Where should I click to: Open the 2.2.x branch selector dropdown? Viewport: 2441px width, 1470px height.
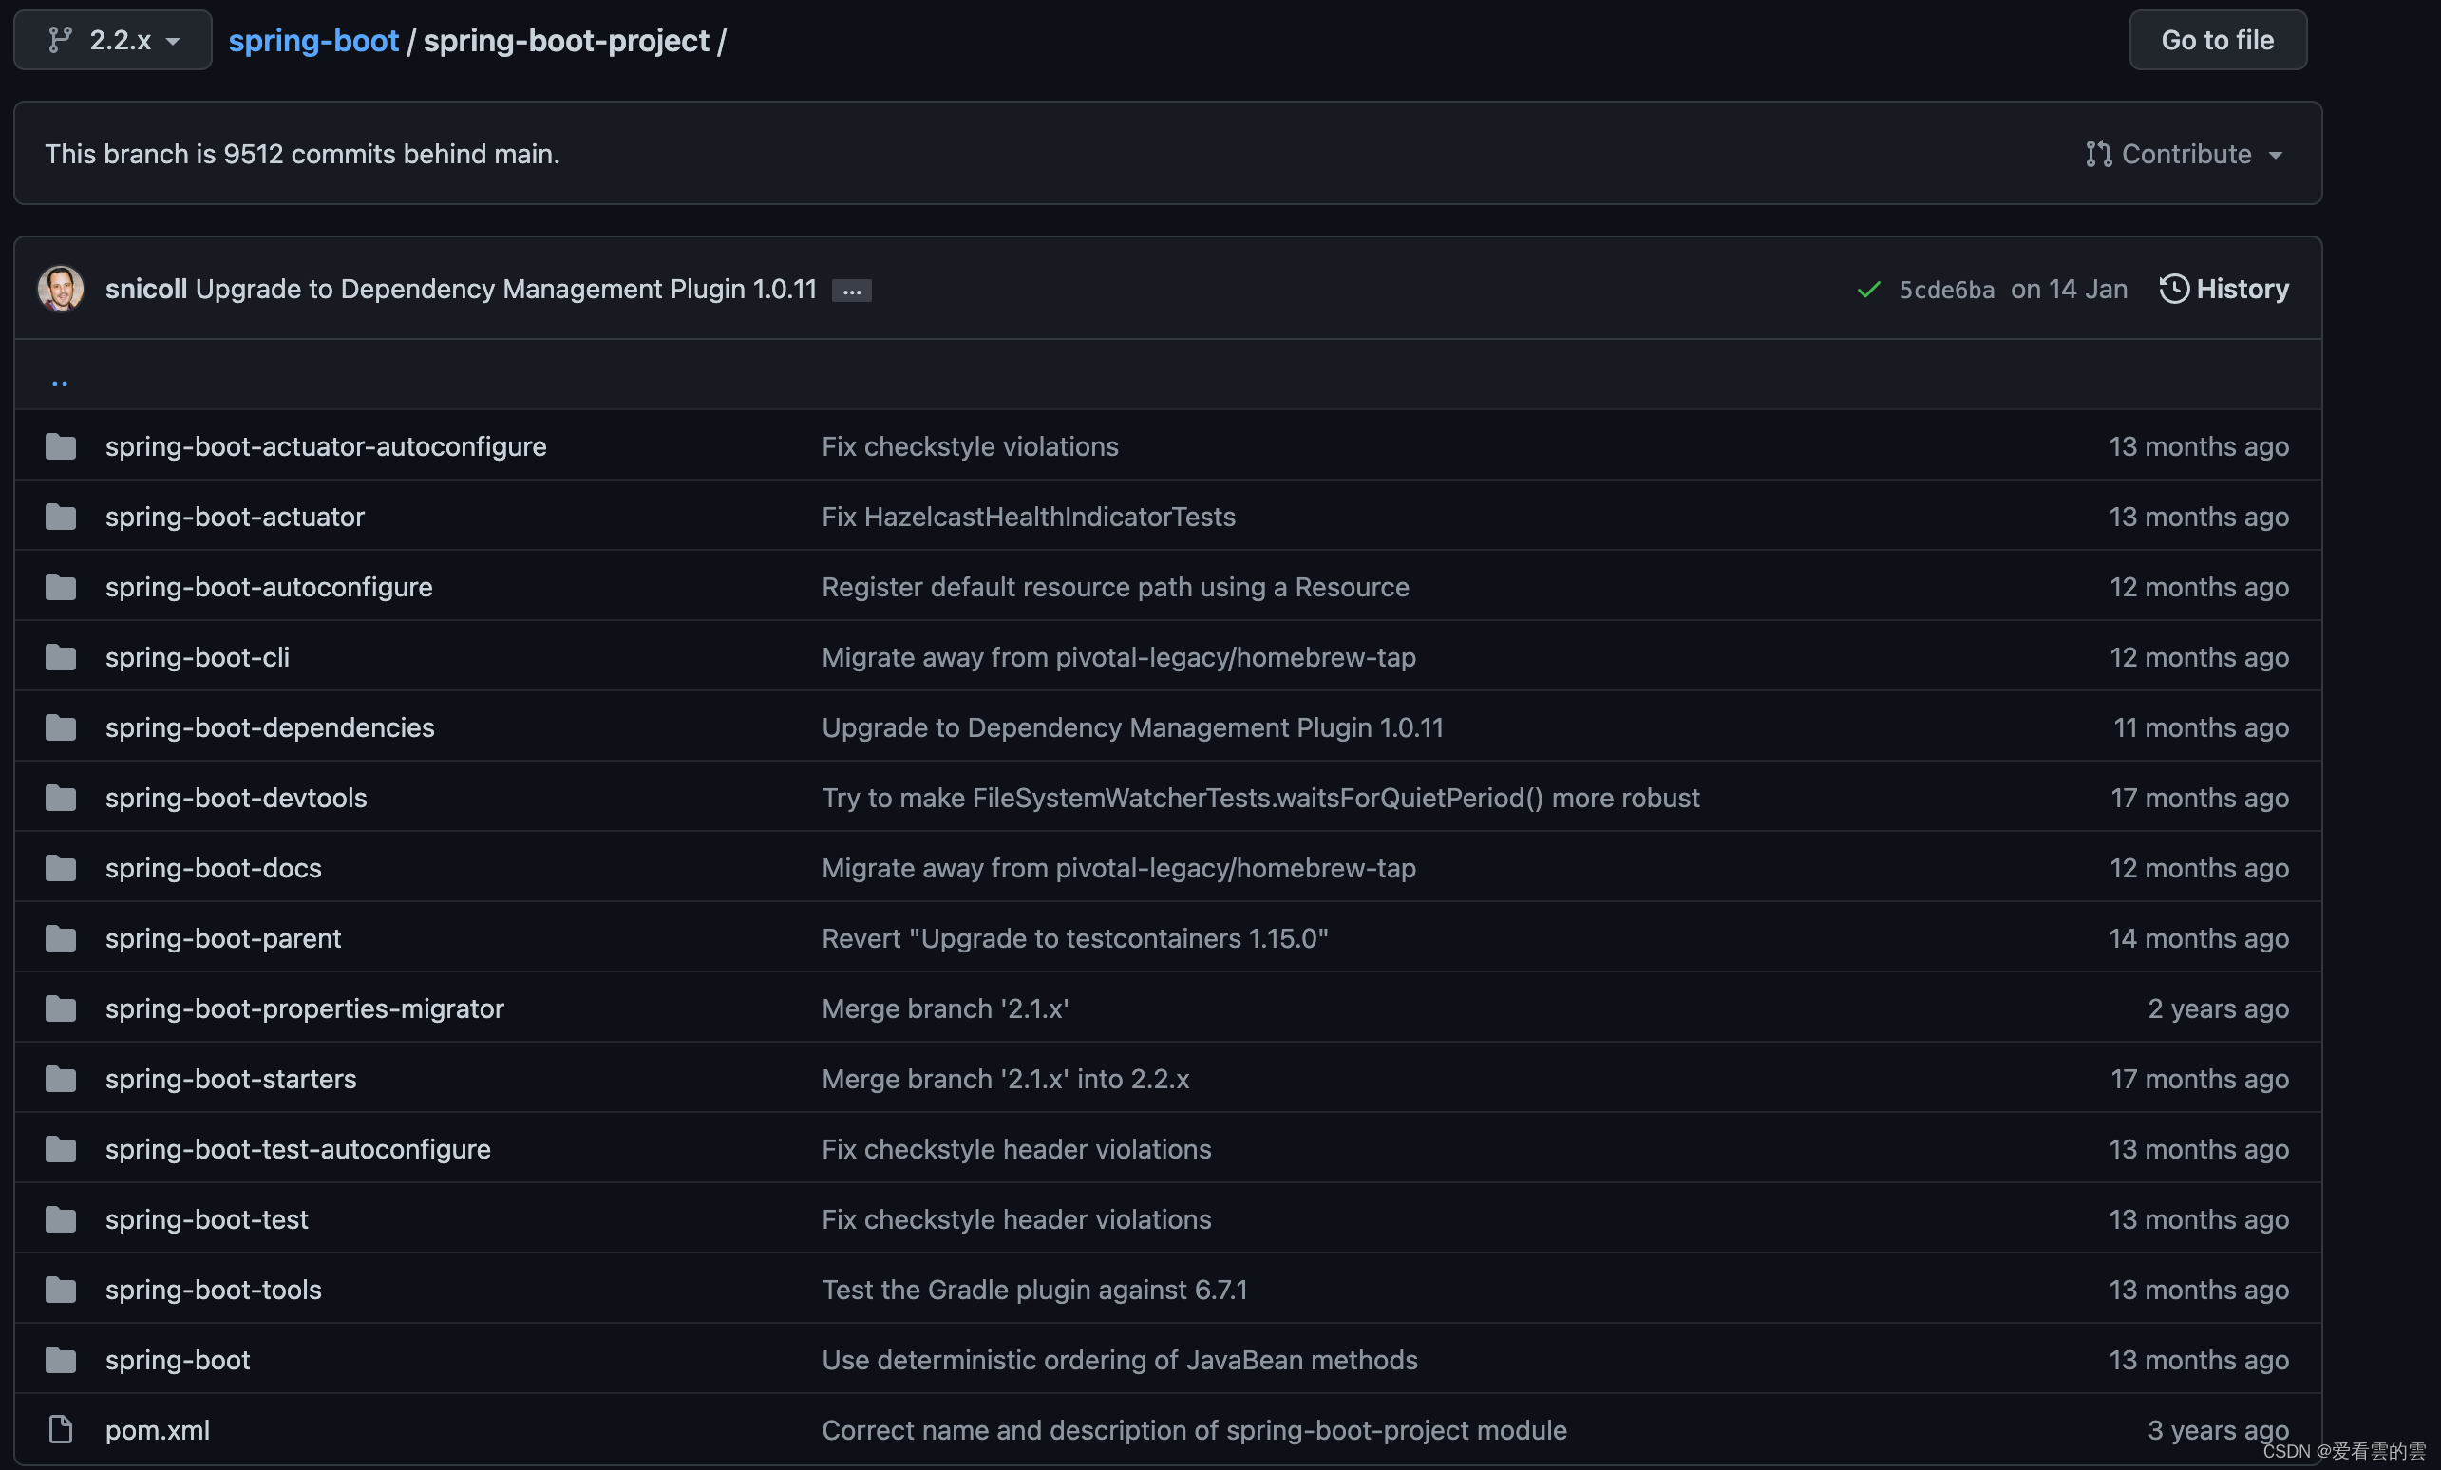pyautogui.click(x=113, y=41)
